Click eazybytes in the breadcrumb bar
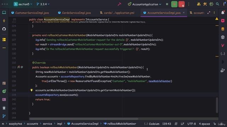This screenshot has width=227, height=127. 16,124
